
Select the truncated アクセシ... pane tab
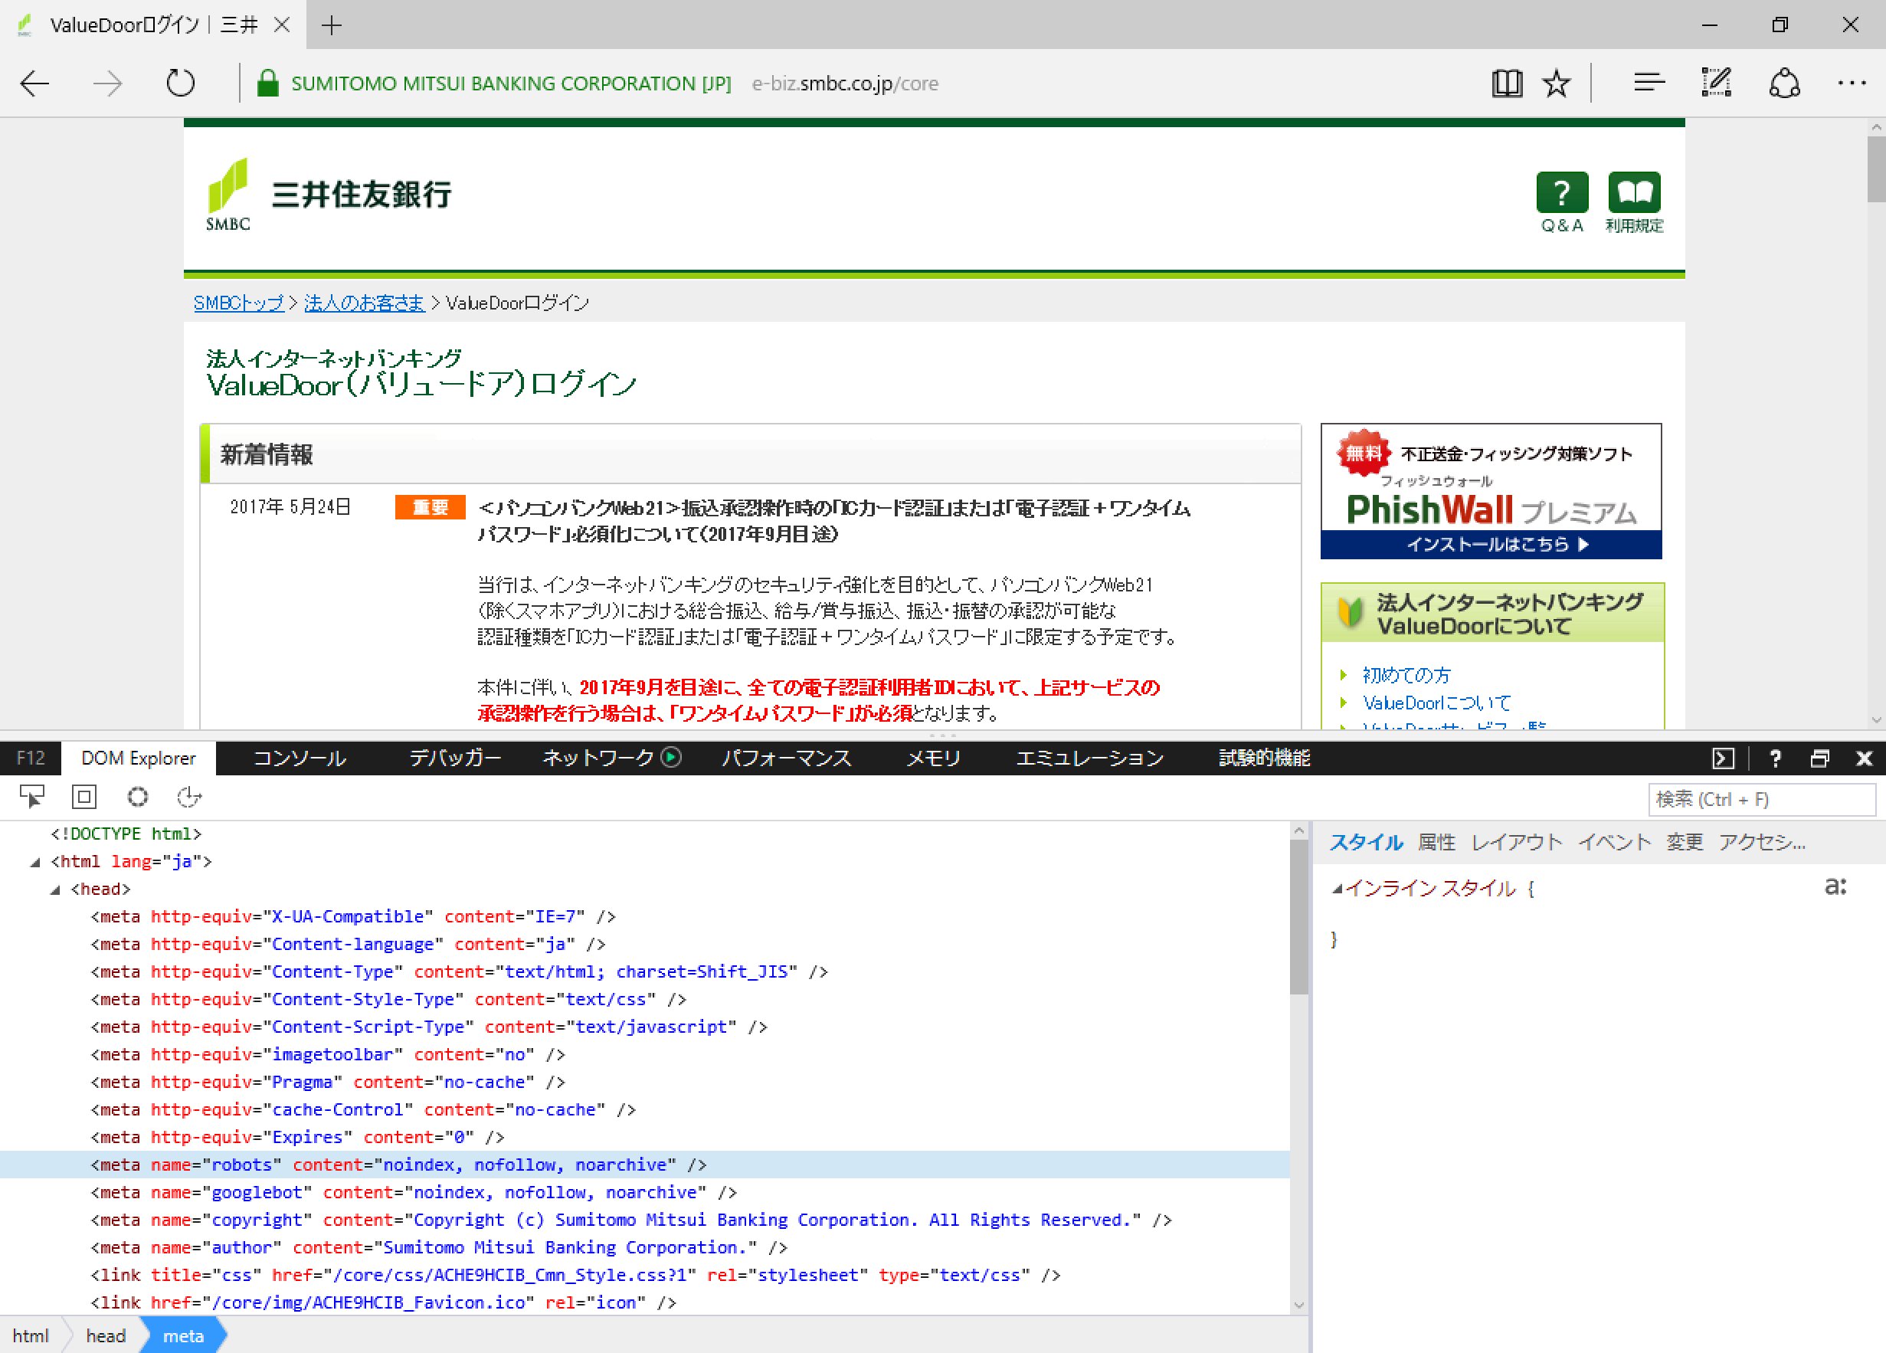[x=1761, y=841]
